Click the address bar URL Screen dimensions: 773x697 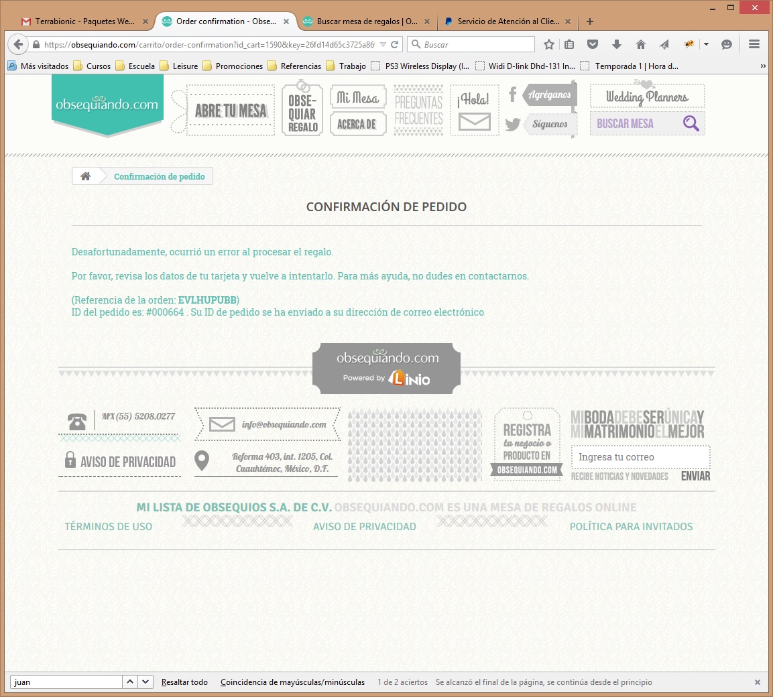(209, 44)
